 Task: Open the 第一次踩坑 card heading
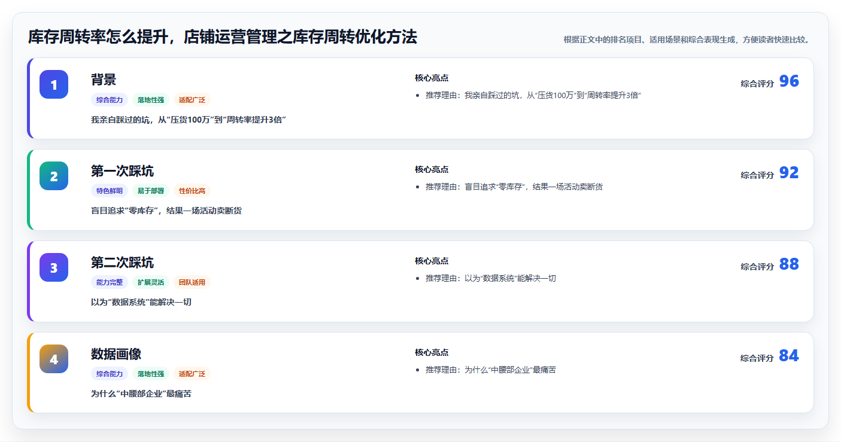(122, 171)
